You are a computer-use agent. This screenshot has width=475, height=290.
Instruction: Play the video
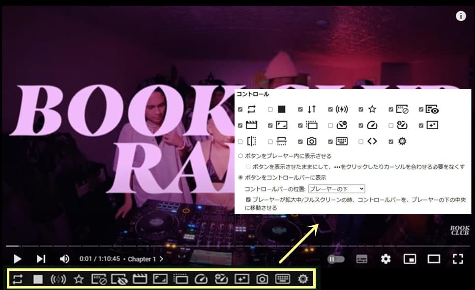click(17, 259)
